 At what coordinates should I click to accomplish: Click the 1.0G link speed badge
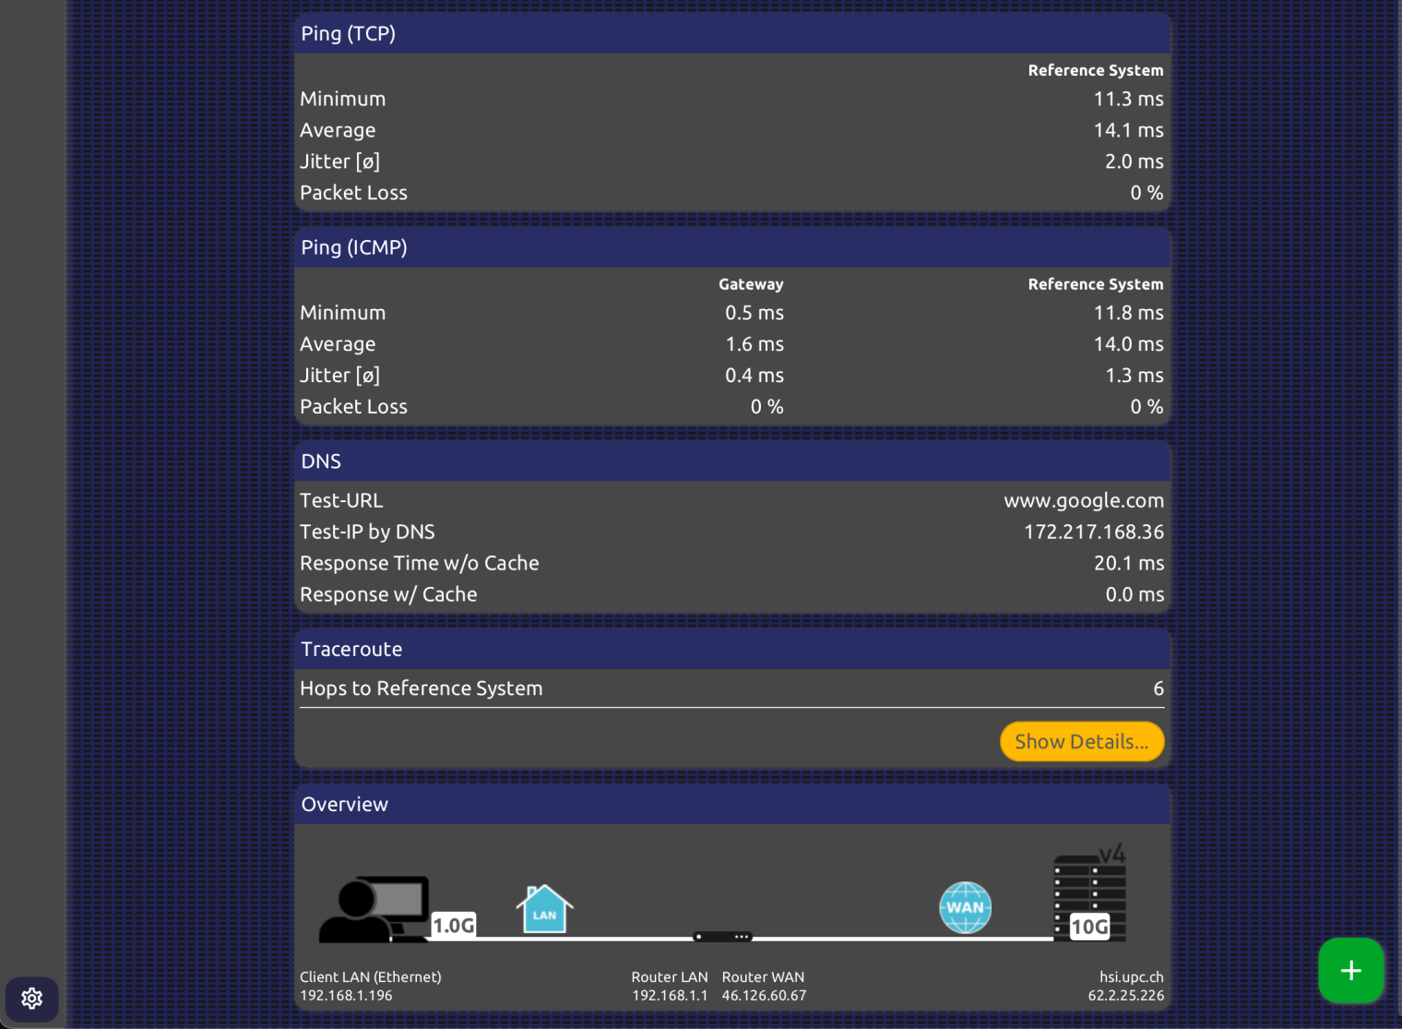pyautogui.click(x=454, y=925)
